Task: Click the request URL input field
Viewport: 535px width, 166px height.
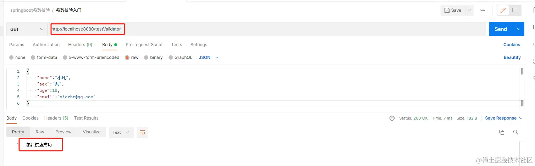Action: tap(267, 29)
